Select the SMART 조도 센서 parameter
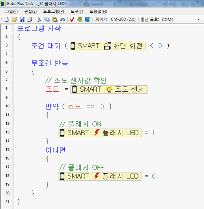This screenshot has height=209, width=204. pyautogui.click(x=109, y=89)
